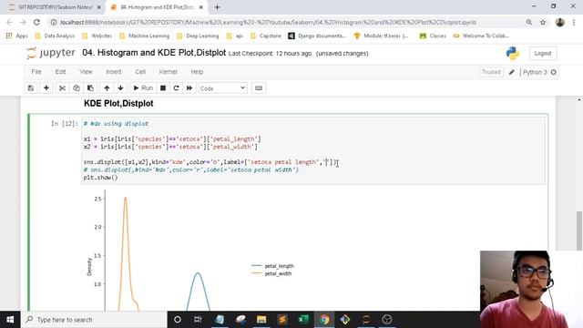The image size is (583, 328).
Task: Open the browser zoom magnifier icon
Action: coord(528,22)
